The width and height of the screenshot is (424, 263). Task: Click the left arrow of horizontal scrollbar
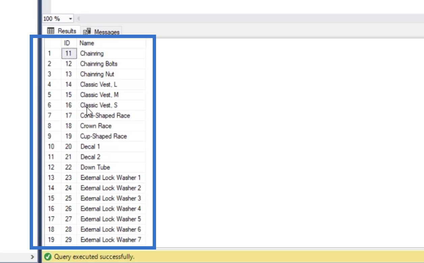pyautogui.click(x=79, y=19)
